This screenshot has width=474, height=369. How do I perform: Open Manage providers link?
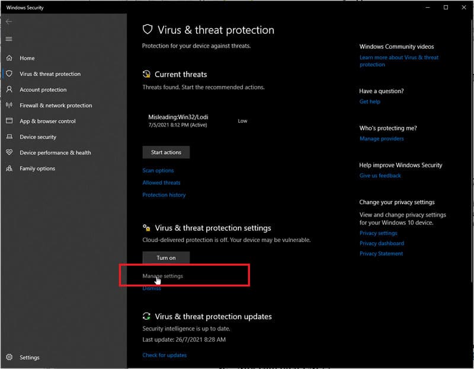[x=382, y=139]
